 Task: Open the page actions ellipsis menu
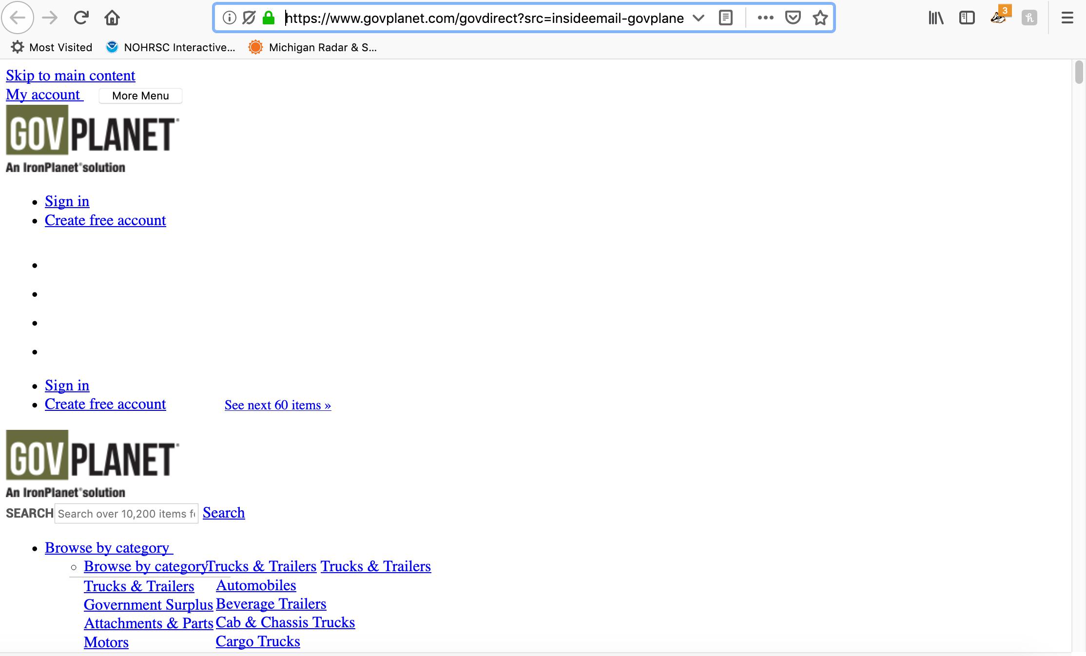765,18
